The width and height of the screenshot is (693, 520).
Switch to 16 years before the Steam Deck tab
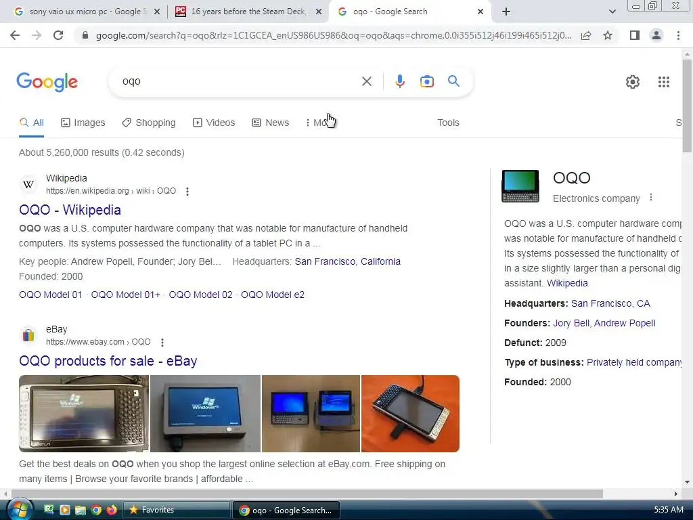(x=248, y=12)
